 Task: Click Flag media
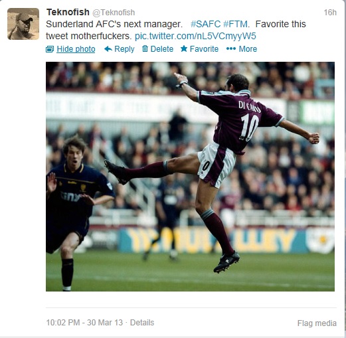(x=317, y=323)
